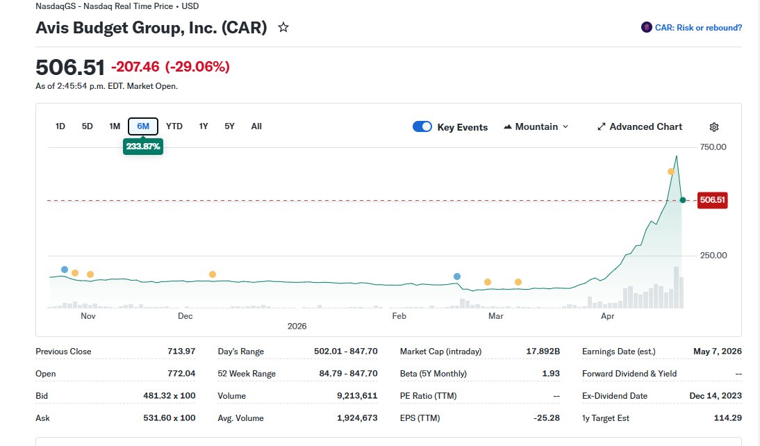Click the Day's Range value 502.01 - 847.70

(345, 351)
